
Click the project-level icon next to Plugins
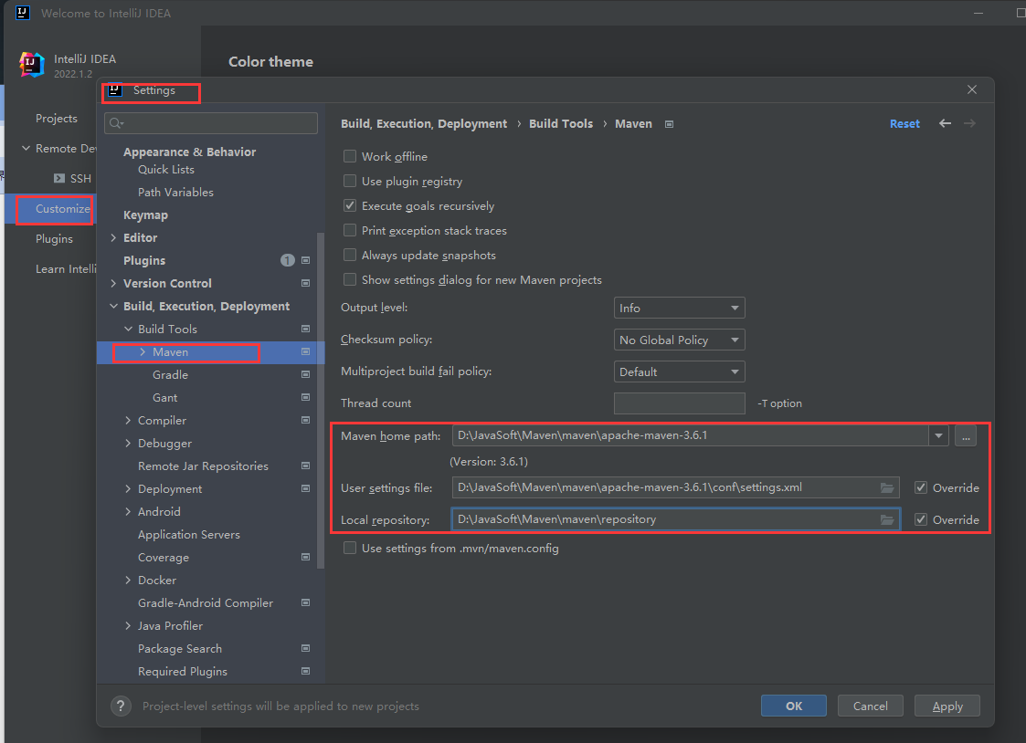[x=305, y=260]
